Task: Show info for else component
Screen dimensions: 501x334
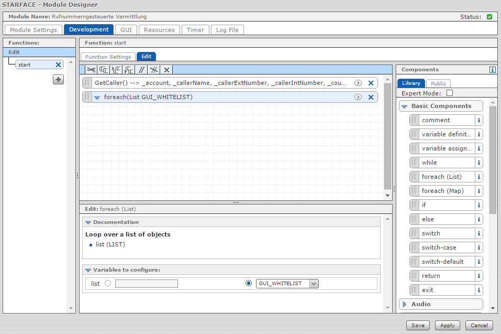Action: 478,219
